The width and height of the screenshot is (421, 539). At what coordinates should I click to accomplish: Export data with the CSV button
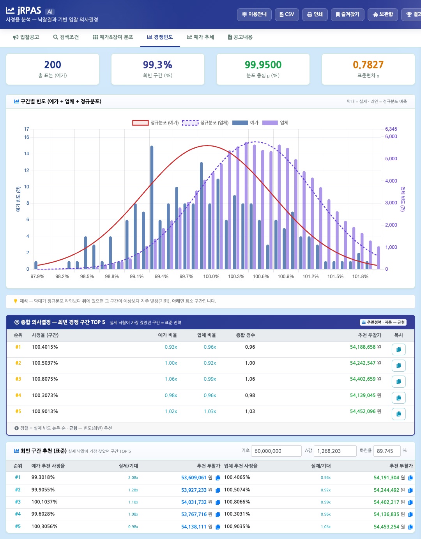pos(287,14)
